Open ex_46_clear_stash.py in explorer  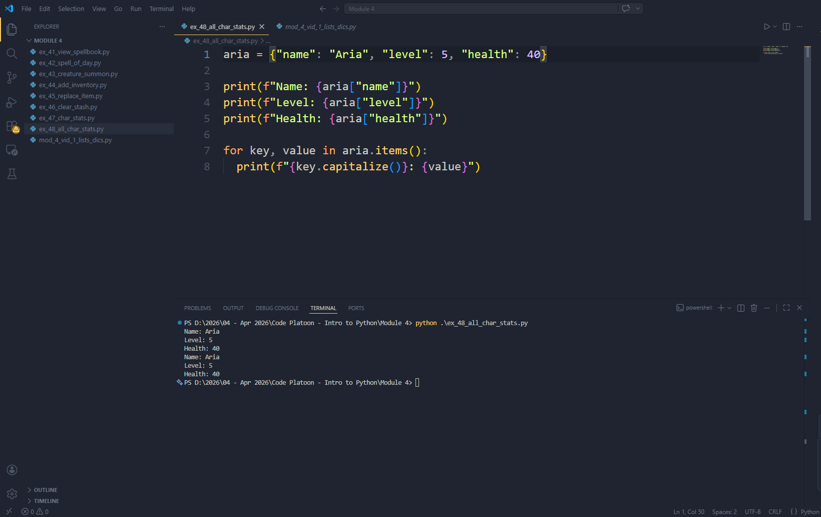click(x=99, y=107)
